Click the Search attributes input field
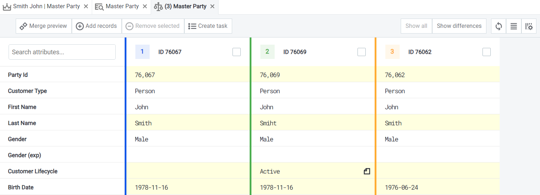The image size is (540, 195). [x=62, y=52]
